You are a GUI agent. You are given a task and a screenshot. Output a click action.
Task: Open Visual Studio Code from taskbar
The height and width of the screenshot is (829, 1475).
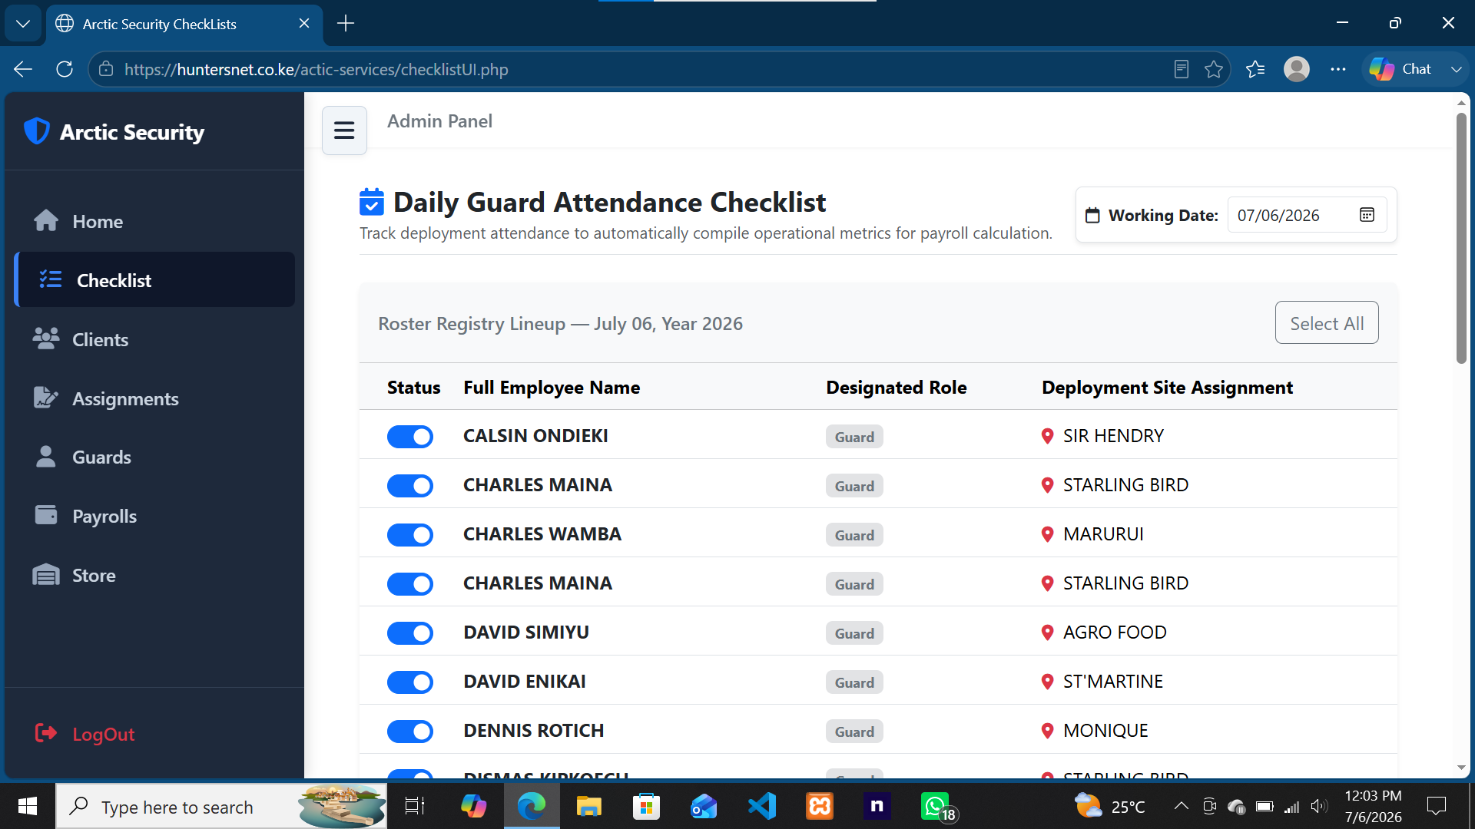click(762, 806)
